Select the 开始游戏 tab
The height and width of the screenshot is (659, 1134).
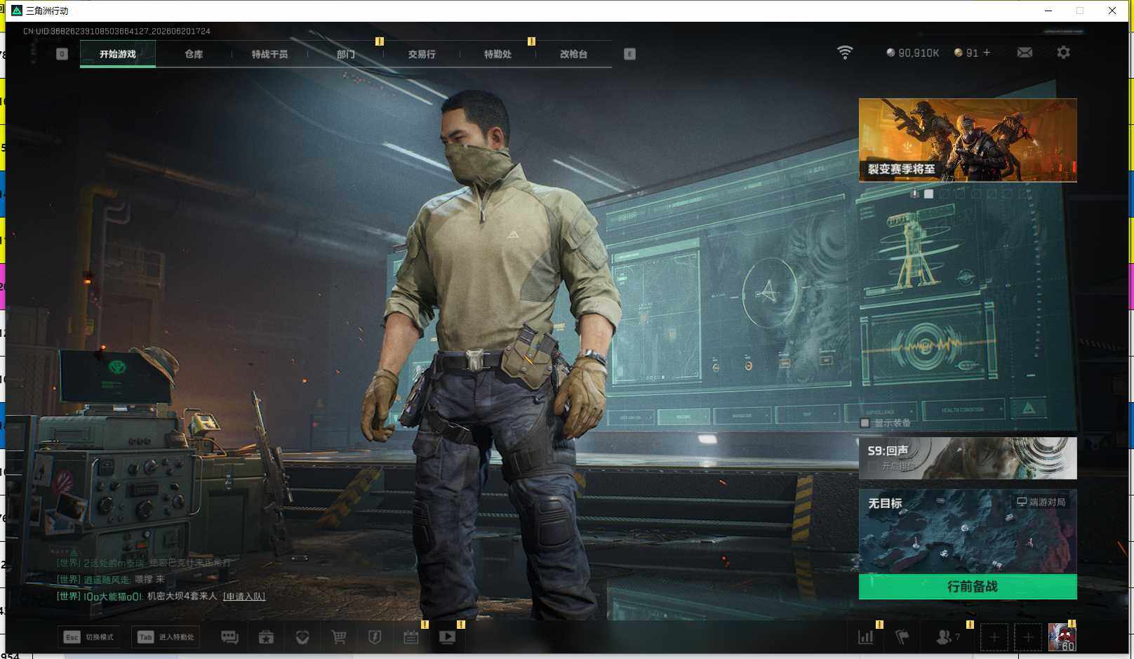[x=118, y=54]
